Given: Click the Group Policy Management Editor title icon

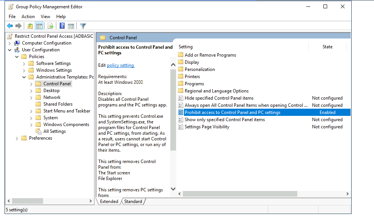Looking at the screenshot, I should tap(11, 7).
